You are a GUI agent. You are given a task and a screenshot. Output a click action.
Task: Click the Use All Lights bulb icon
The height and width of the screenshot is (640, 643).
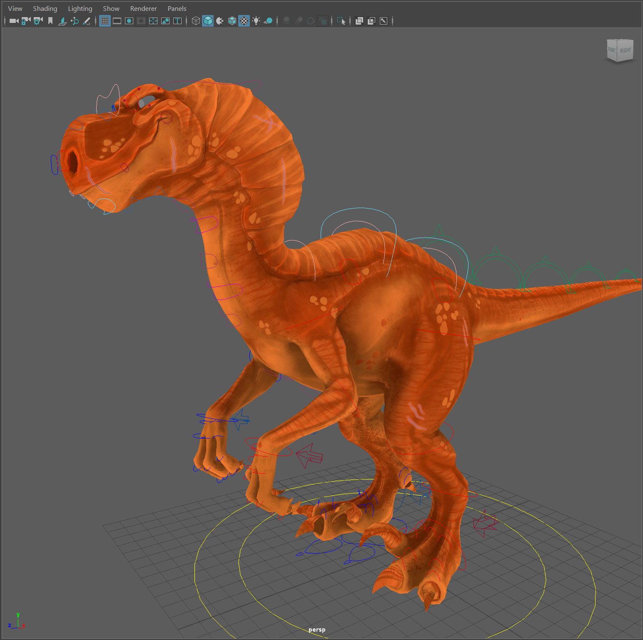pos(256,21)
